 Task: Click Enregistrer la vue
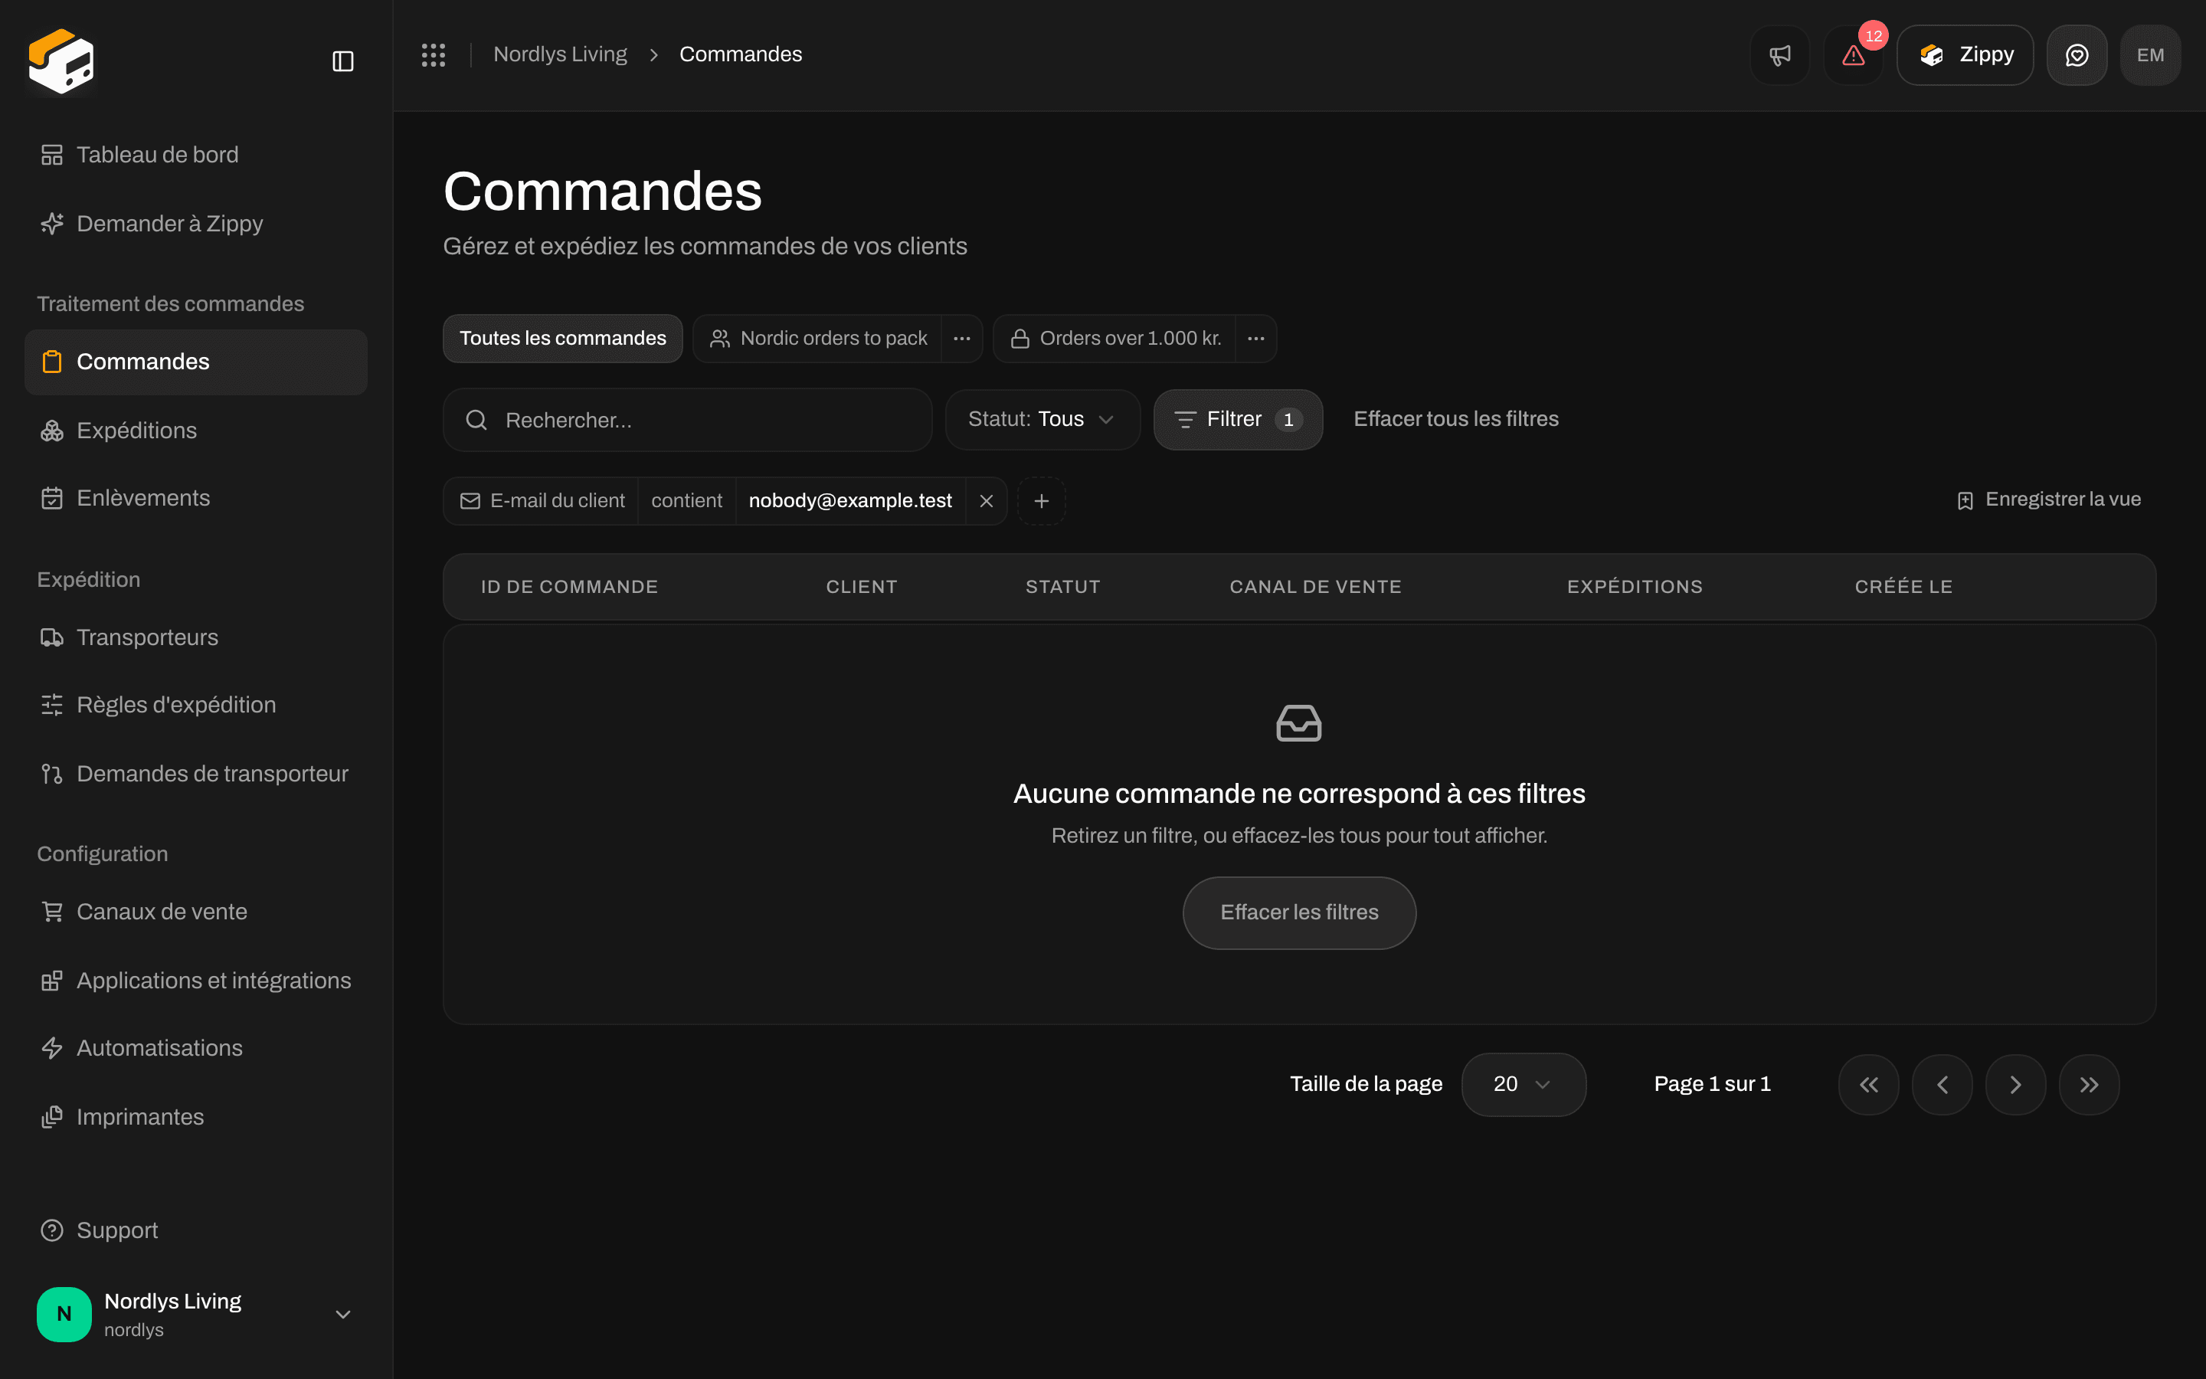(x=2049, y=500)
